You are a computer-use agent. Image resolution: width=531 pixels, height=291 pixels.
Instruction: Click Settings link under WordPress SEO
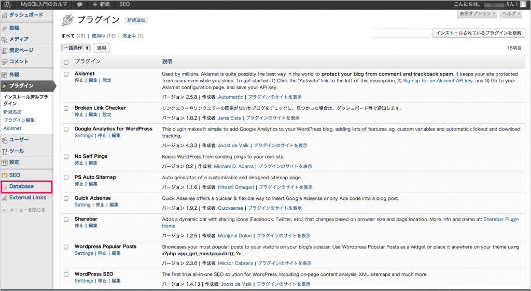pyautogui.click(x=83, y=281)
